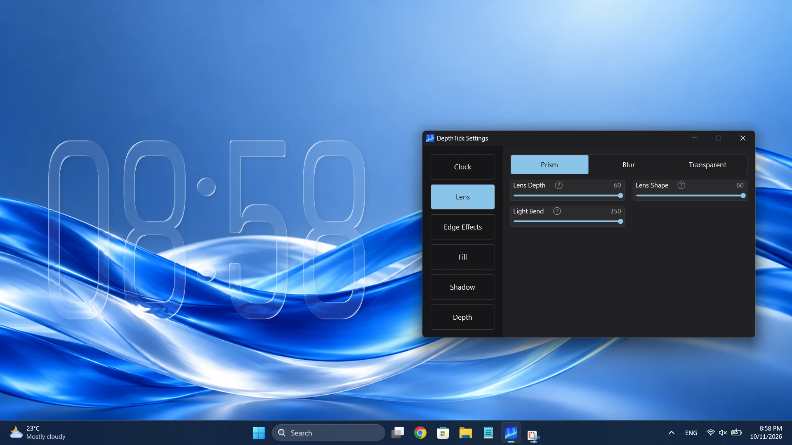Open the Depth settings section

coord(463,317)
